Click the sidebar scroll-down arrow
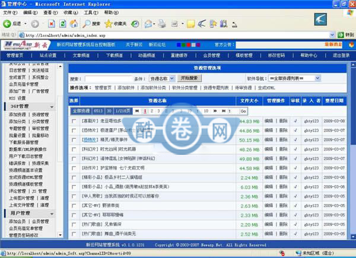This screenshot has height=258, width=356. pyautogui.click(x=60, y=235)
